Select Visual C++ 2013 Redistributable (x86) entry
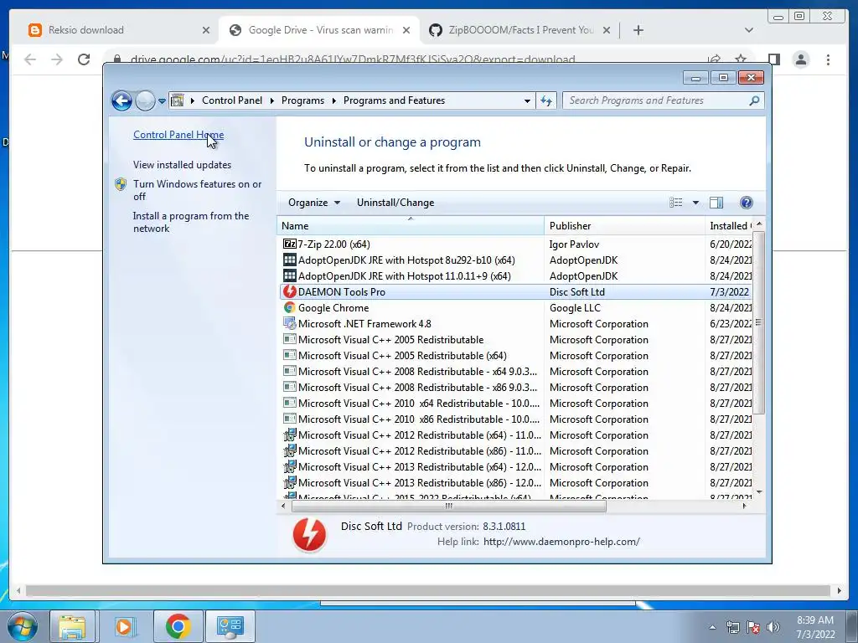858x643 pixels. [420, 483]
